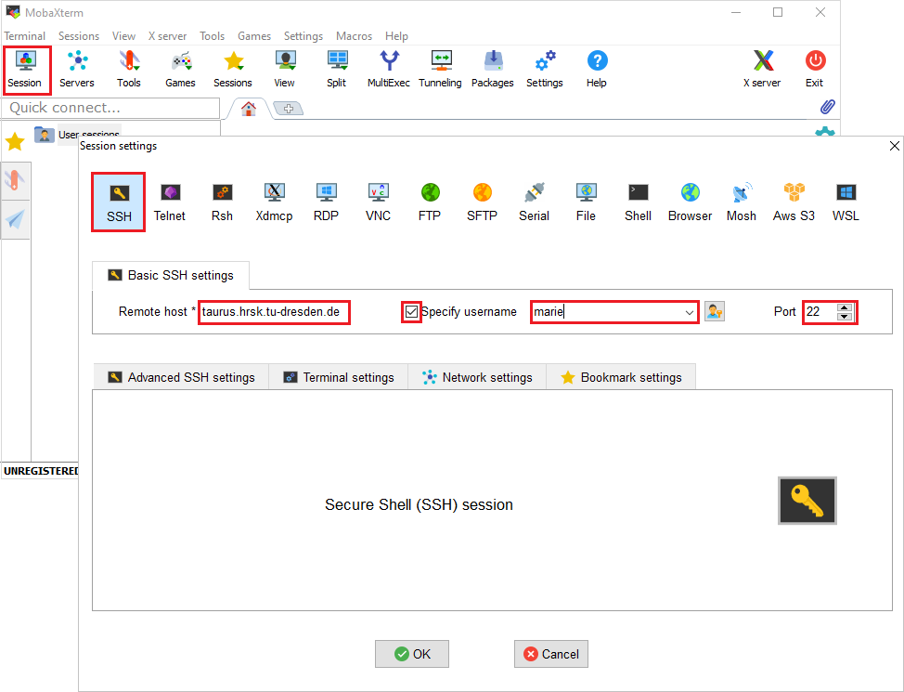
Task: Increase the Port number with up arrow
Action: [844, 307]
